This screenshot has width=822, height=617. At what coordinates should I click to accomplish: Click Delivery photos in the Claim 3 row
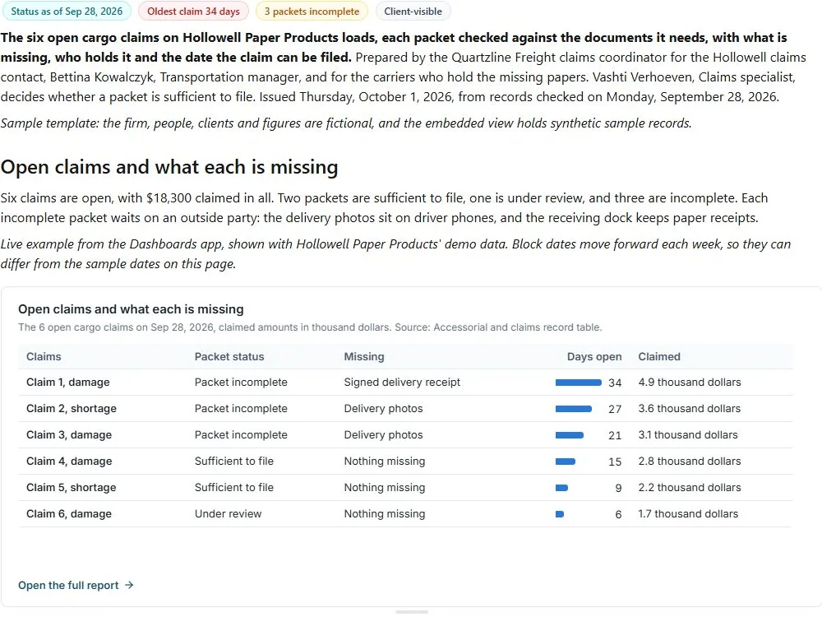383,435
